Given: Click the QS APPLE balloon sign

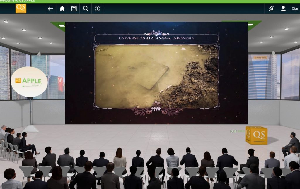Looking at the screenshot, I should point(29,82).
